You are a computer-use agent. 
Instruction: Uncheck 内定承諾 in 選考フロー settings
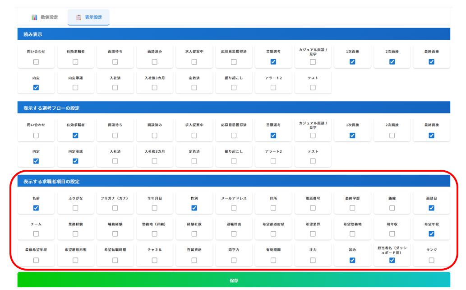pos(75,161)
